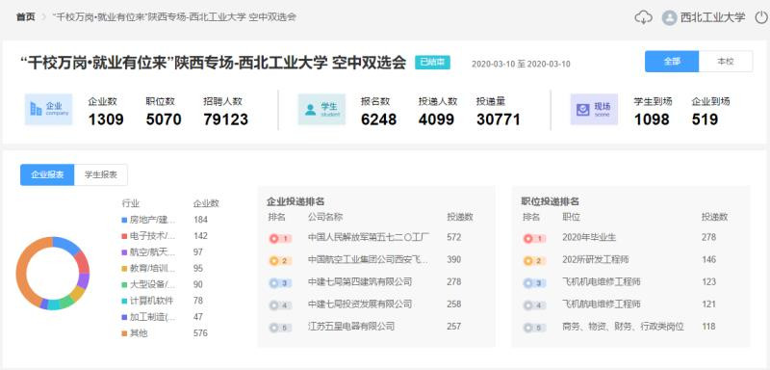Click company 中国航空工业集团公司西安飞…
This screenshot has width=770, height=370.
pos(368,259)
